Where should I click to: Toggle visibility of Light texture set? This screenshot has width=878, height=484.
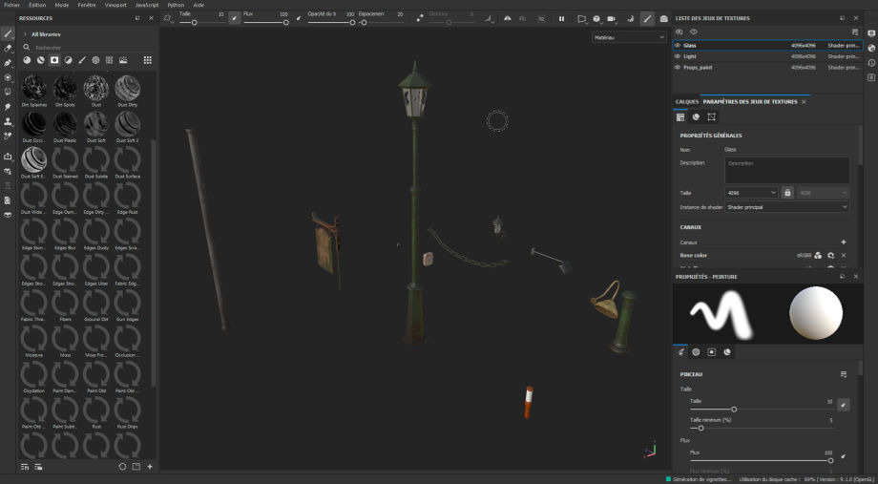pyautogui.click(x=678, y=56)
